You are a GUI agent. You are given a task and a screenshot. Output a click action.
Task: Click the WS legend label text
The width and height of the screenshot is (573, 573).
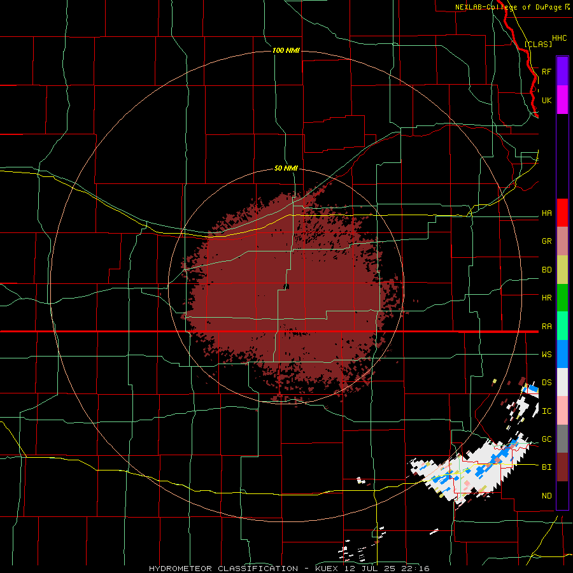[546, 354]
